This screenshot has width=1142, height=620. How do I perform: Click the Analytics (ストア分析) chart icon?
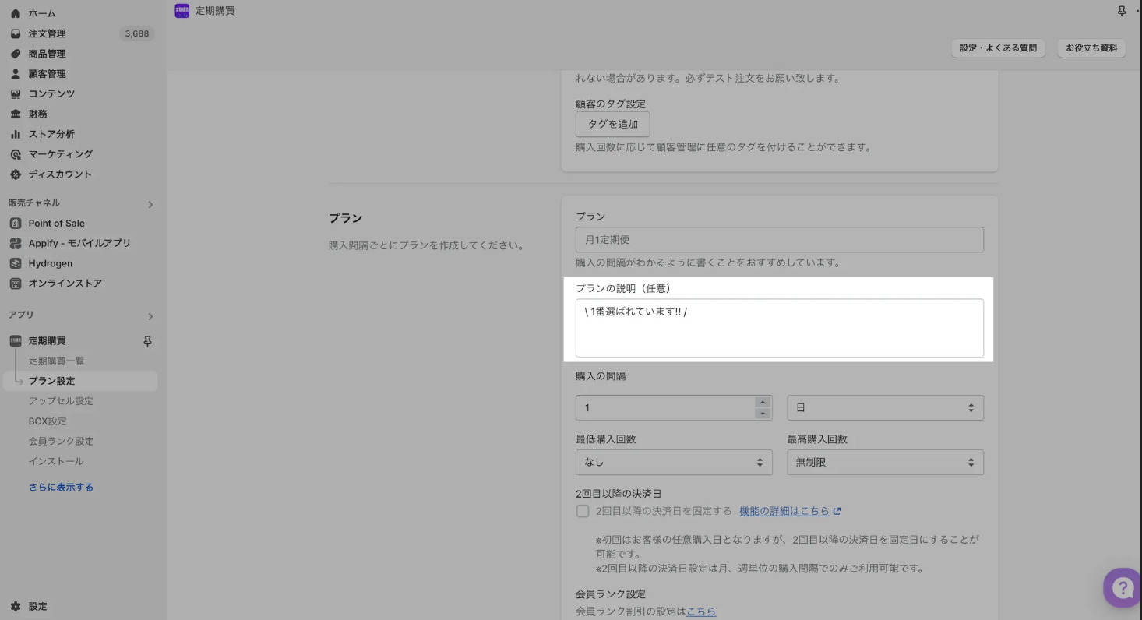click(x=16, y=134)
